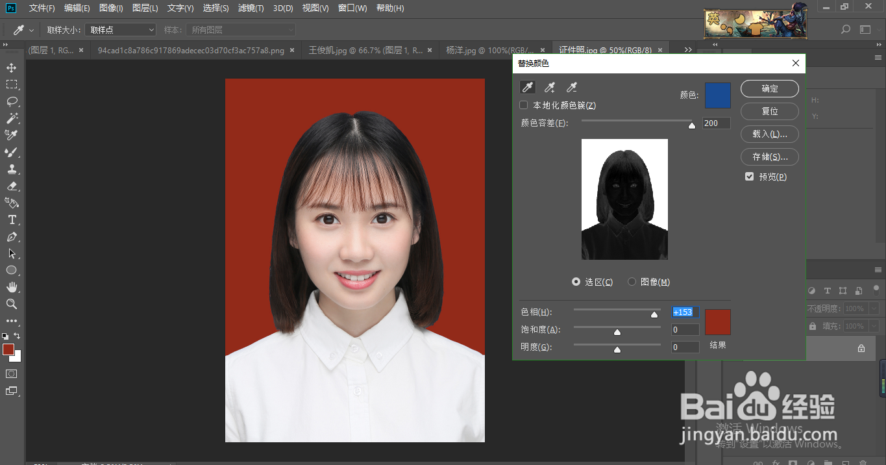This screenshot has height=465, width=886.
Task: Select the Eraser tool
Action: [x=11, y=186]
